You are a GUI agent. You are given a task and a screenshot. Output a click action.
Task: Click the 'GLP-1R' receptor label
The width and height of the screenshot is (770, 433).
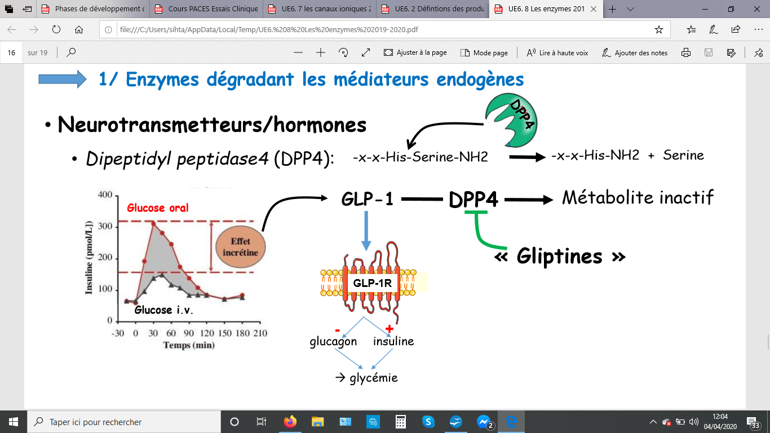tap(372, 282)
